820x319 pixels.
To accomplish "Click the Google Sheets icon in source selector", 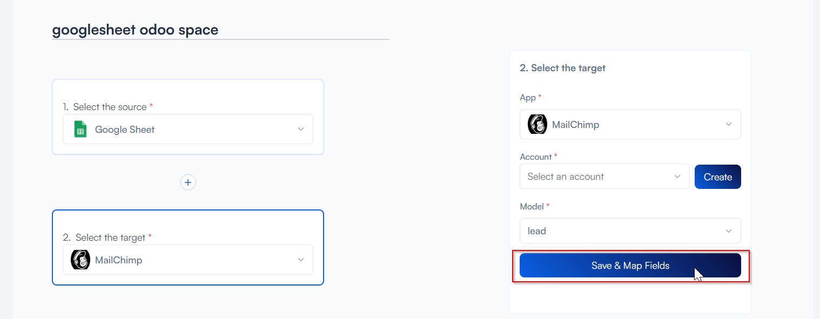I will tap(80, 130).
